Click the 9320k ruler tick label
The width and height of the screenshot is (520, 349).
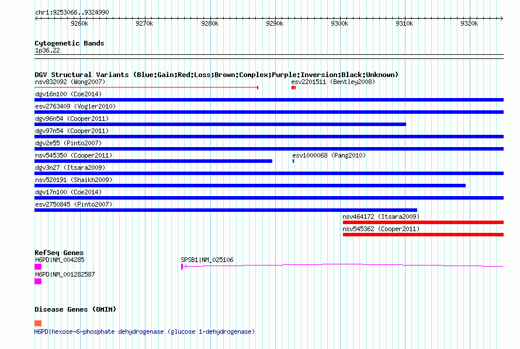(469, 23)
